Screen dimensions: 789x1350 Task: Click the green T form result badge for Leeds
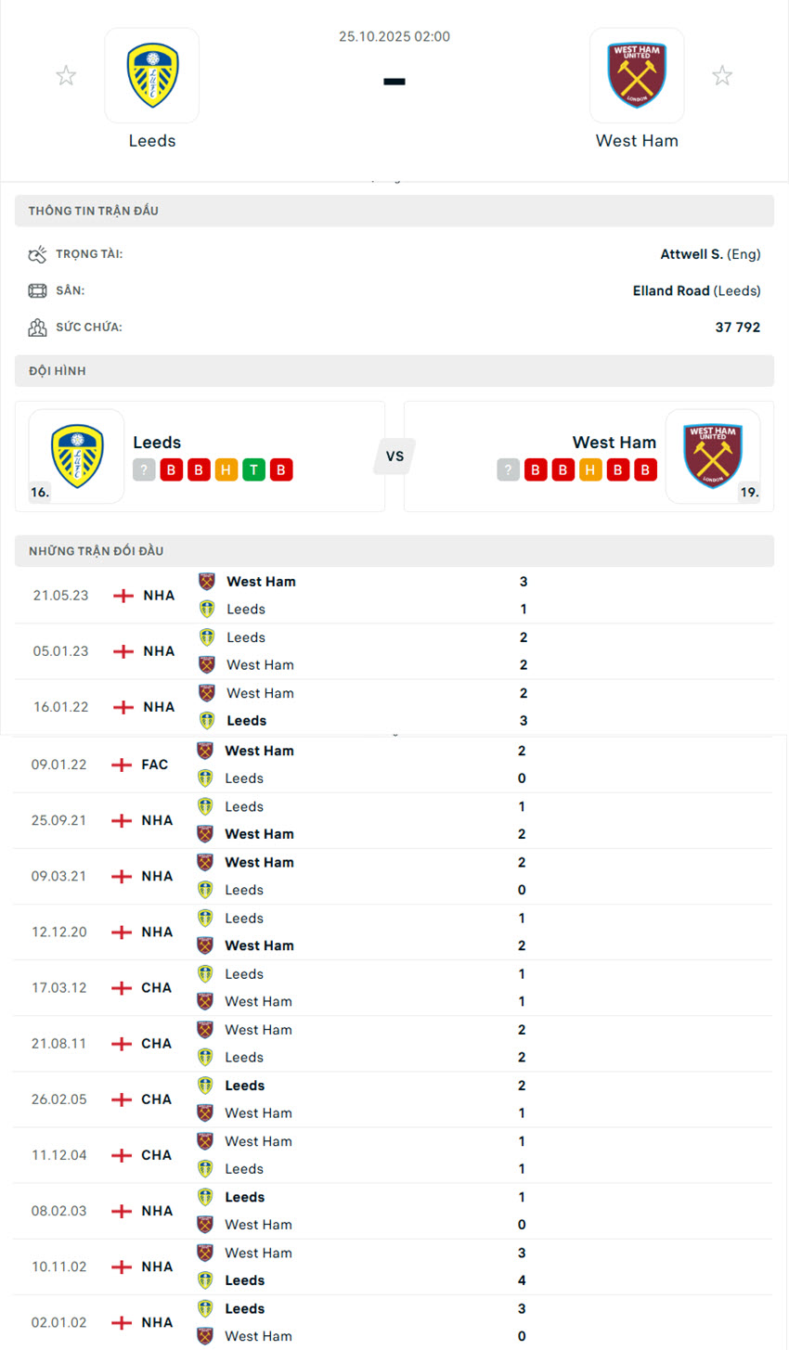[x=252, y=469]
